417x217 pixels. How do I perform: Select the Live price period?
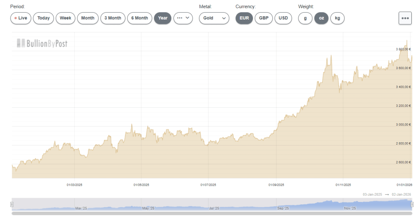click(x=20, y=18)
